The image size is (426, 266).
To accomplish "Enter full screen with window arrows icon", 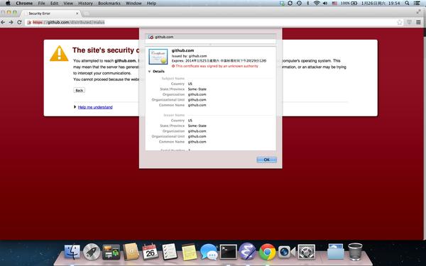I will pyautogui.click(x=418, y=11).
